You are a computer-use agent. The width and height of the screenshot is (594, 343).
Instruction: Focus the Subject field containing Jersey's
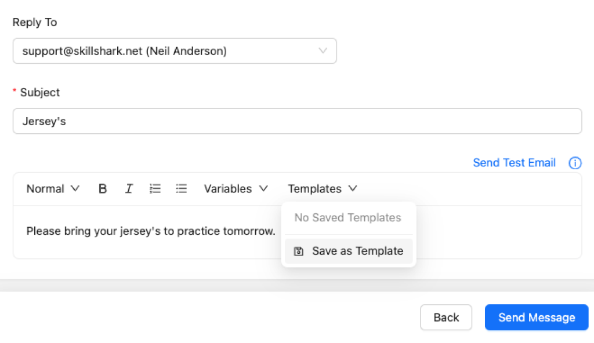click(297, 122)
